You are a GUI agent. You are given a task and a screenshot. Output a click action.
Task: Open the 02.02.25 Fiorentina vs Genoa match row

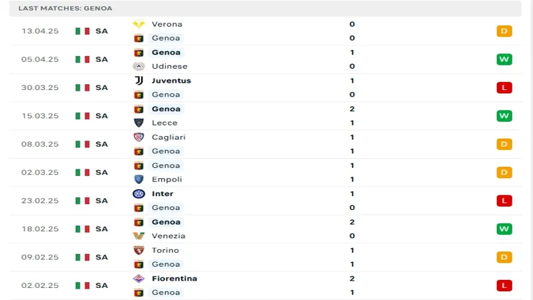[x=266, y=285]
